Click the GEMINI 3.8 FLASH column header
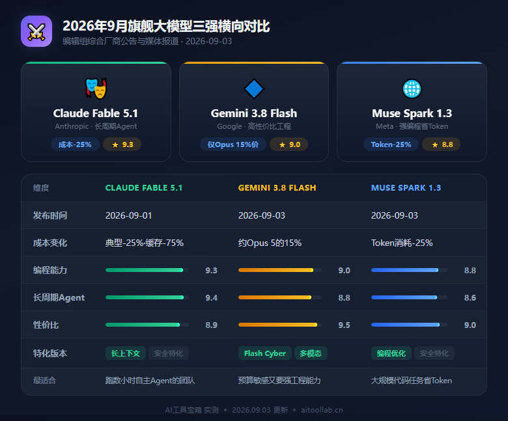 coord(277,187)
